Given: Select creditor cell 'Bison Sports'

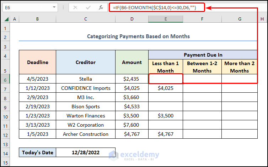Looking at the screenshot, I should point(86,106).
